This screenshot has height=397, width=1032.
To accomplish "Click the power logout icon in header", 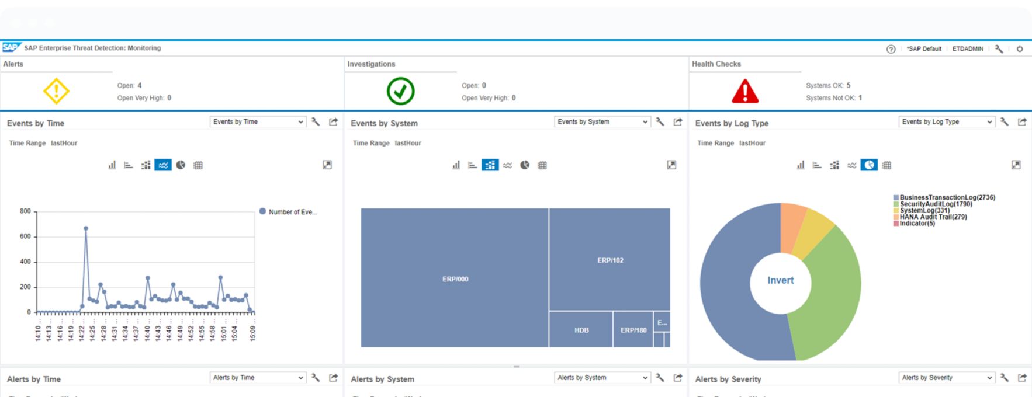I will (x=1020, y=49).
